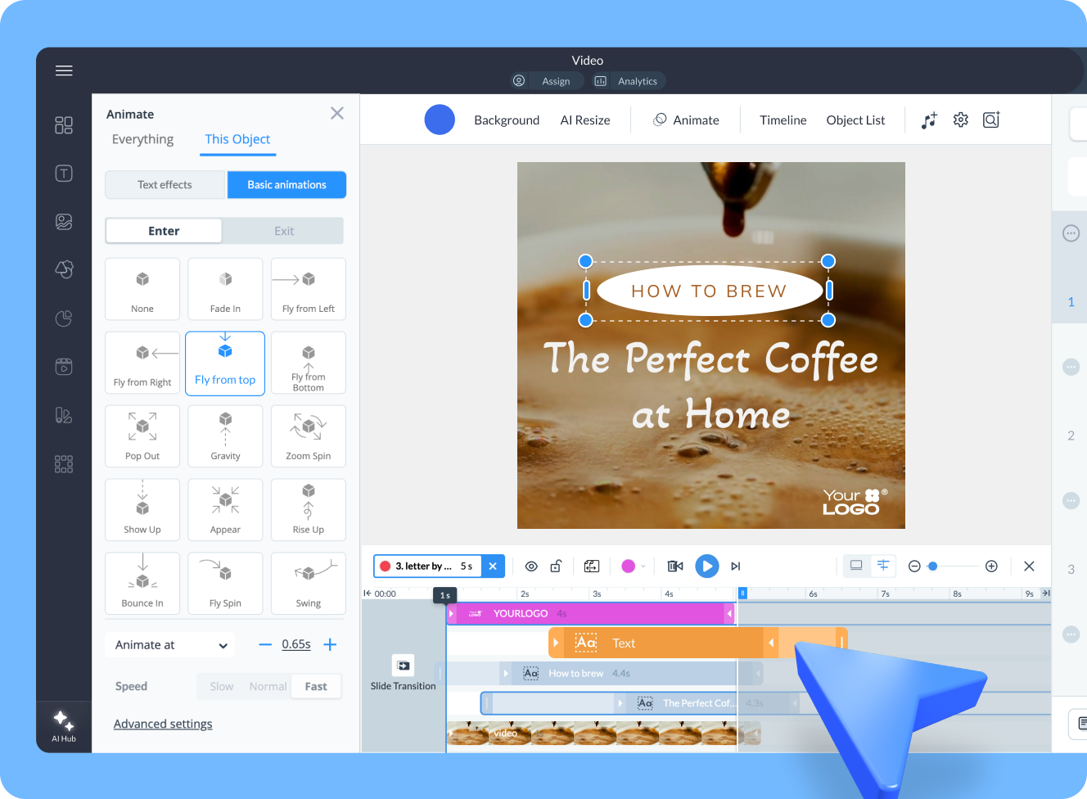Open the settings gear in the top toolbar
The height and width of the screenshot is (799, 1087).
point(960,120)
